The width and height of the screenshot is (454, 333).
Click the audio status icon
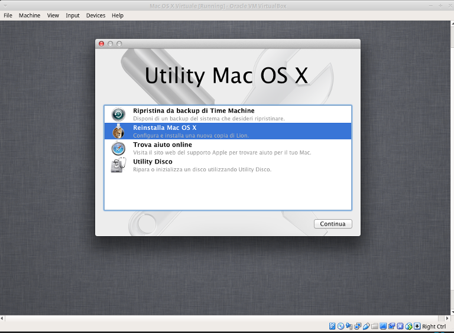click(349, 326)
